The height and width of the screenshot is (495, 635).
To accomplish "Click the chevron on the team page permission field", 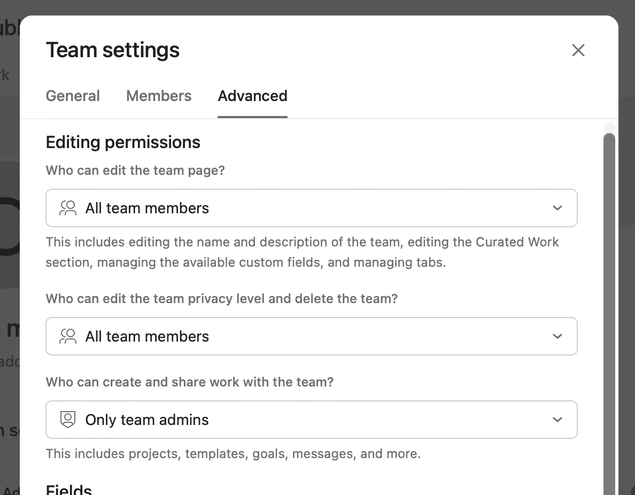I will click(557, 208).
